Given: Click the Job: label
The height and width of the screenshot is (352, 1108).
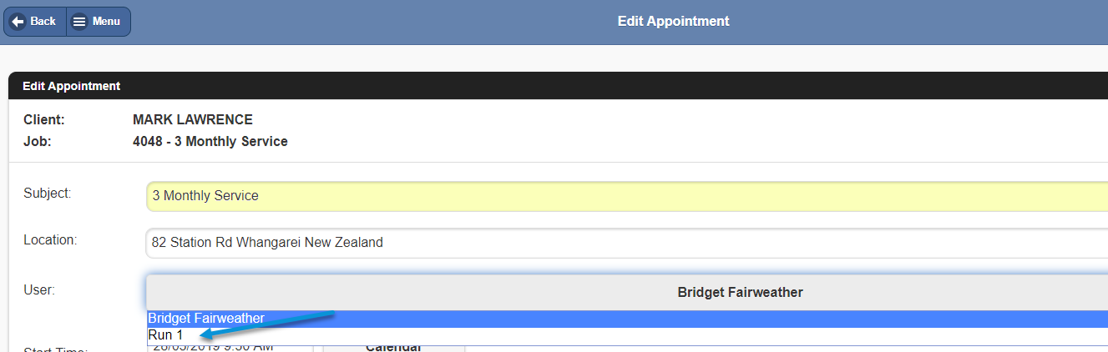Looking at the screenshot, I should click(x=38, y=142).
